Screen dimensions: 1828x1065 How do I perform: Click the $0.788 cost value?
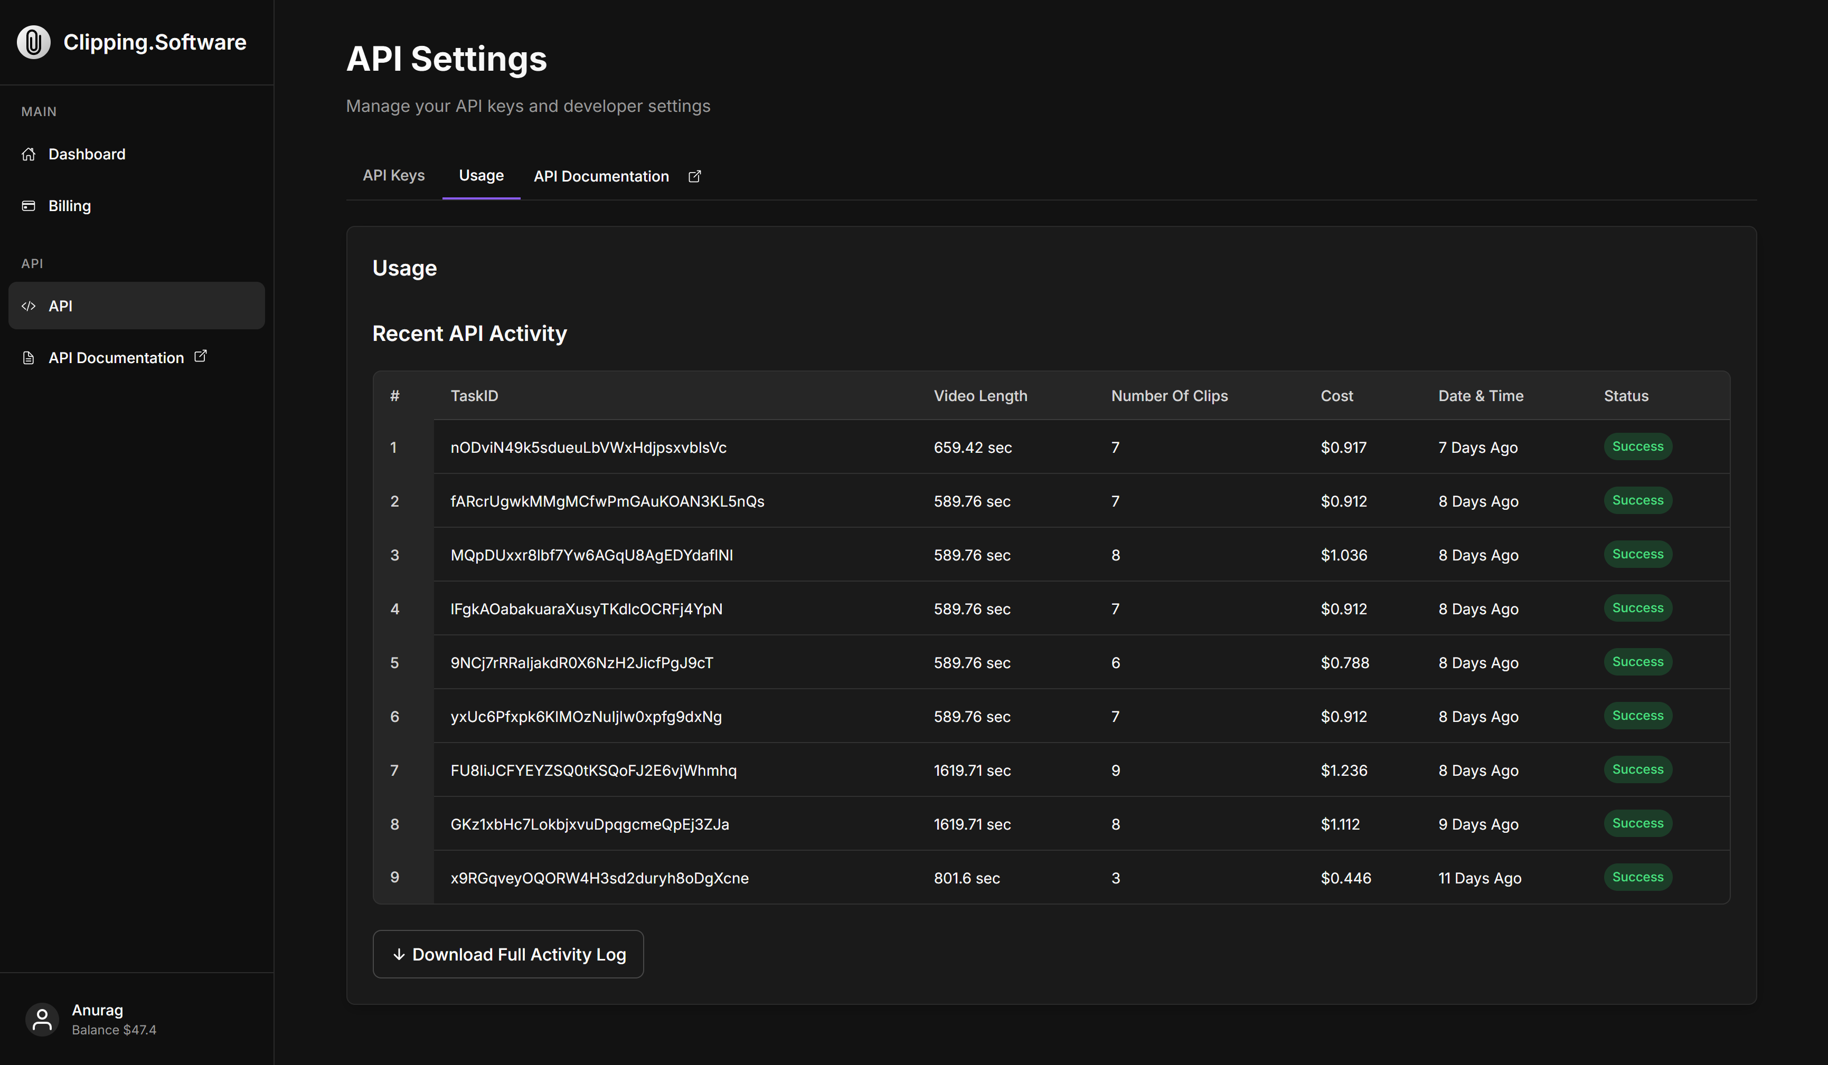[1345, 663]
